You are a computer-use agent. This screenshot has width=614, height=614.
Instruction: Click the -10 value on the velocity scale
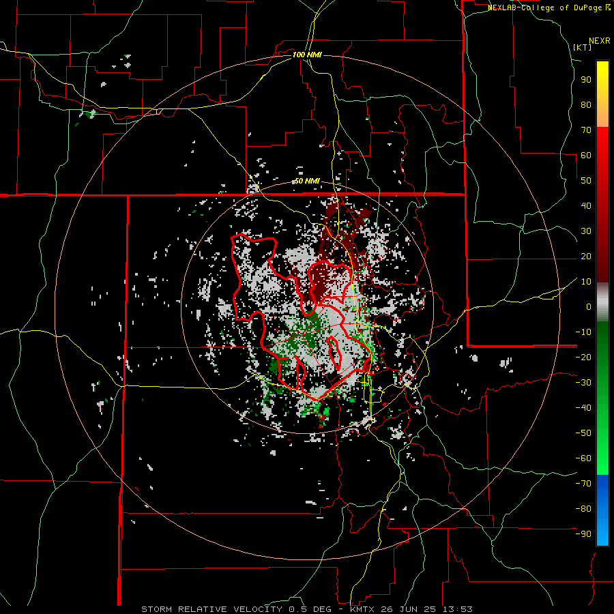tap(583, 332)
